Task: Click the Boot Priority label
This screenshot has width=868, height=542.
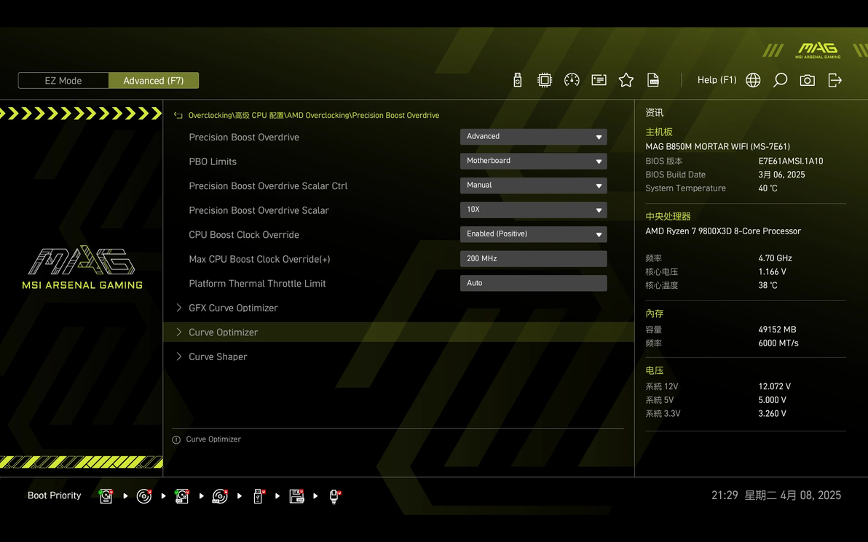Action: (x=54, y=495)
